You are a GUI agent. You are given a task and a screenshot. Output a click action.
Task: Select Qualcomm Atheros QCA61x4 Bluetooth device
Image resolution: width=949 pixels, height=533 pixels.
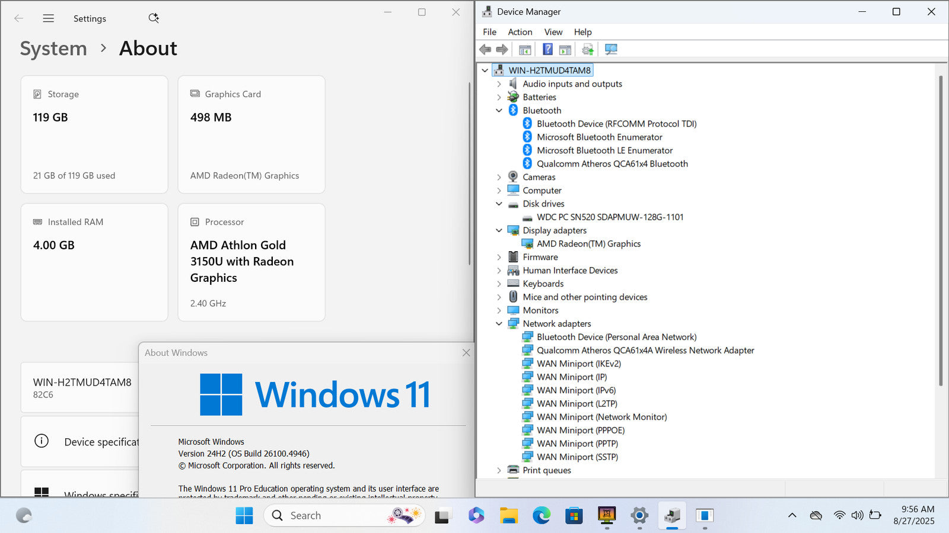click(x=612, y=164)
